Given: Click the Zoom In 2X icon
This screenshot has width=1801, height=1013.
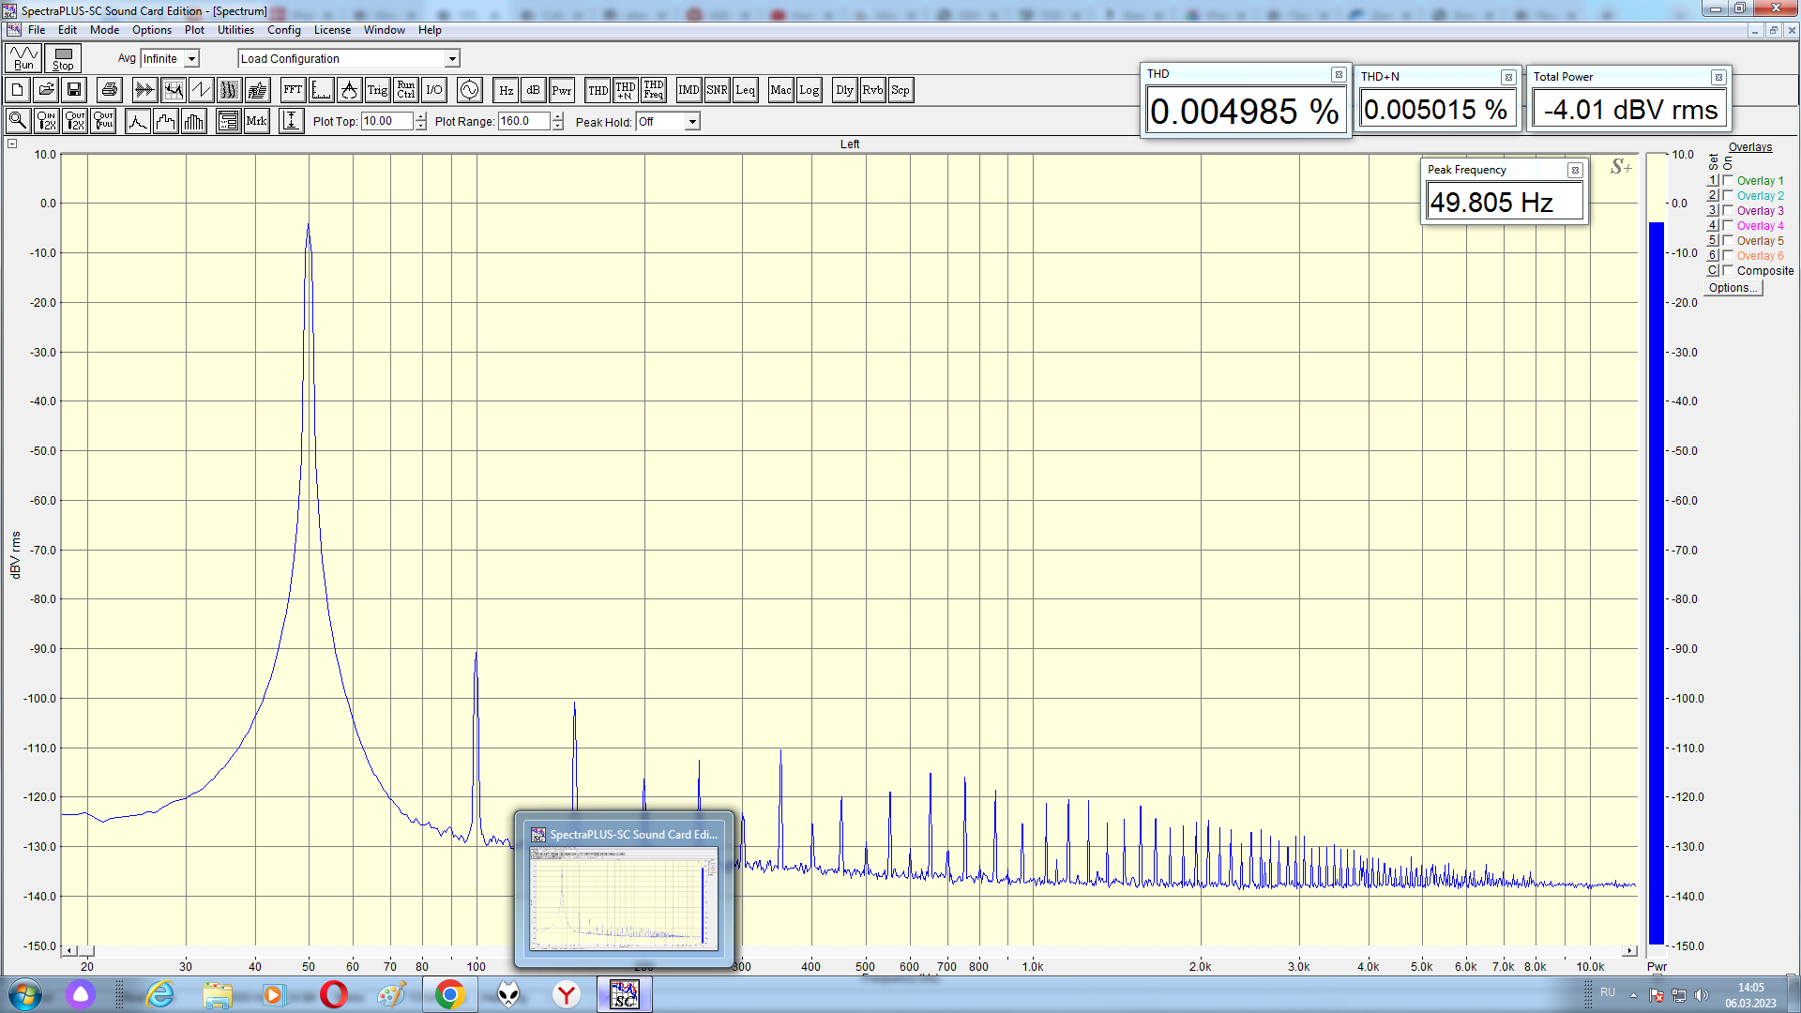Looking at the screenshot, I should coord(46,121).
